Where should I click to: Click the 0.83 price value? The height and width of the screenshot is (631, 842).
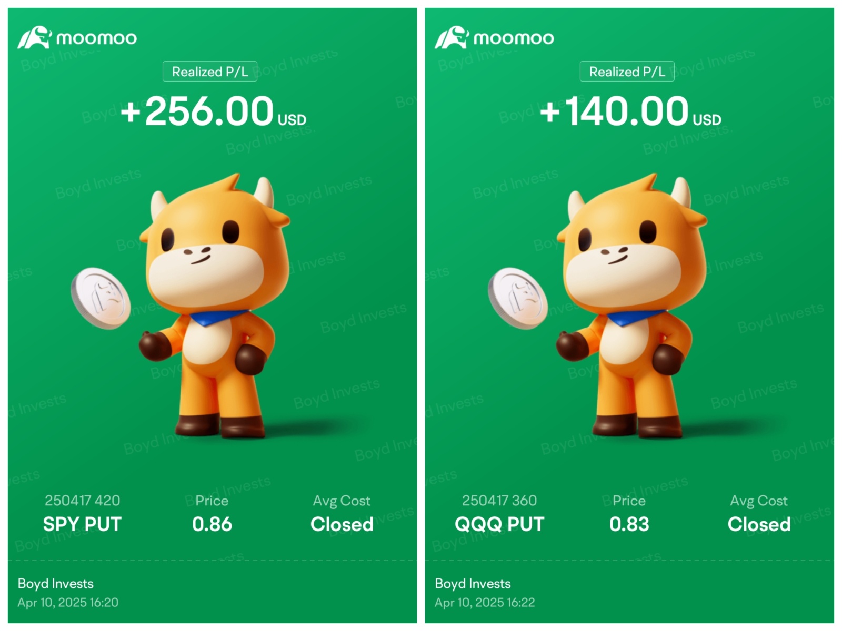coord(629,524)
